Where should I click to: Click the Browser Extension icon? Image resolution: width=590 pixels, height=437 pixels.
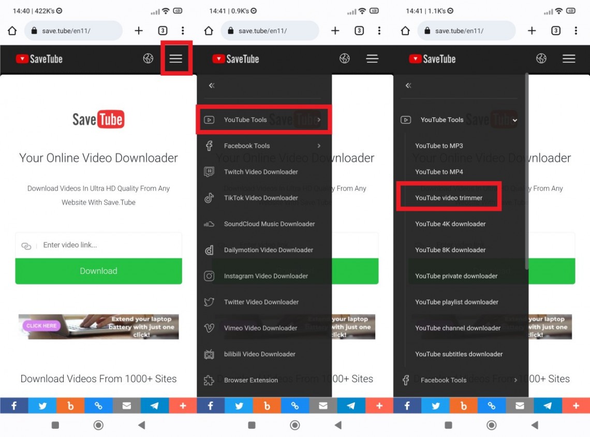point(209,380)
